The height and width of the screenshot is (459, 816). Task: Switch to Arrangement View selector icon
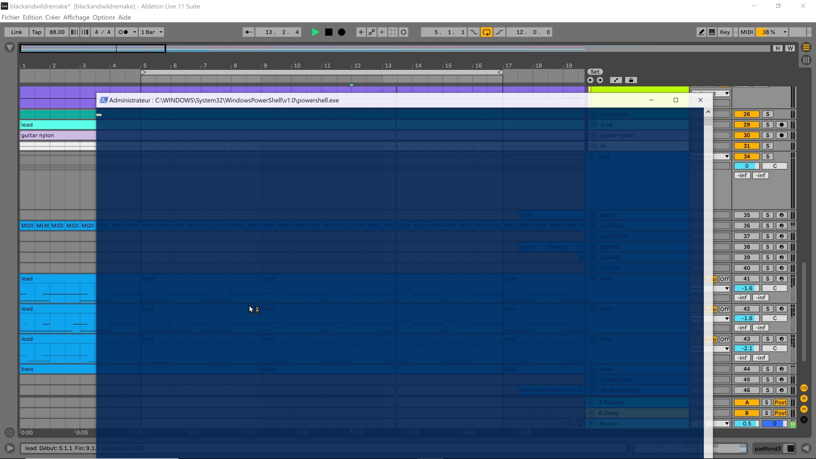click(x=806, y=47)
